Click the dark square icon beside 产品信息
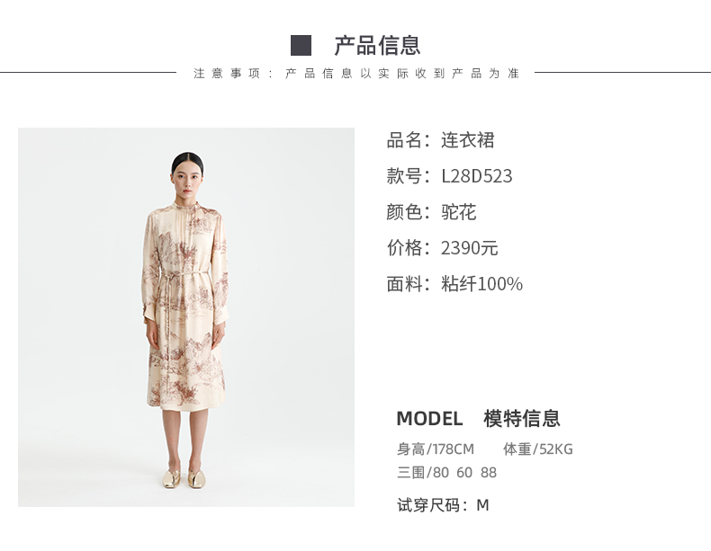The image size is (711, 551). [x=301, y=45]
